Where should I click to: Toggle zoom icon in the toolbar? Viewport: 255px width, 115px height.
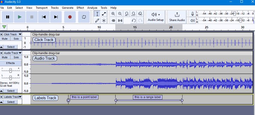pyautogui.click(x=140, y=14)
